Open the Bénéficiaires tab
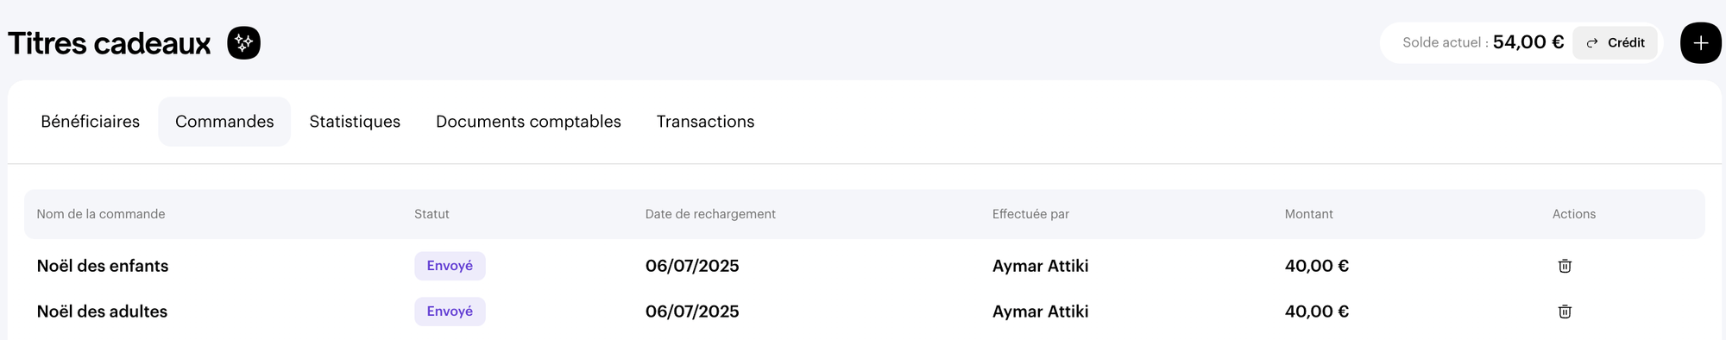1726x340 pixels. click(91, 122)
